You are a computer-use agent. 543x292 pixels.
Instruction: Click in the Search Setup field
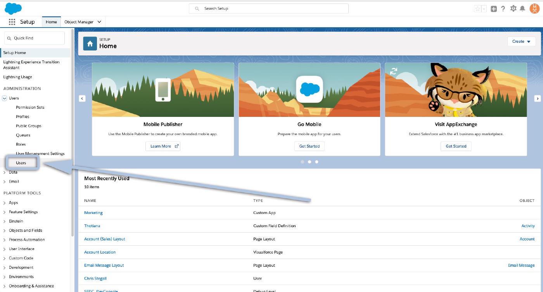[268, 9]
